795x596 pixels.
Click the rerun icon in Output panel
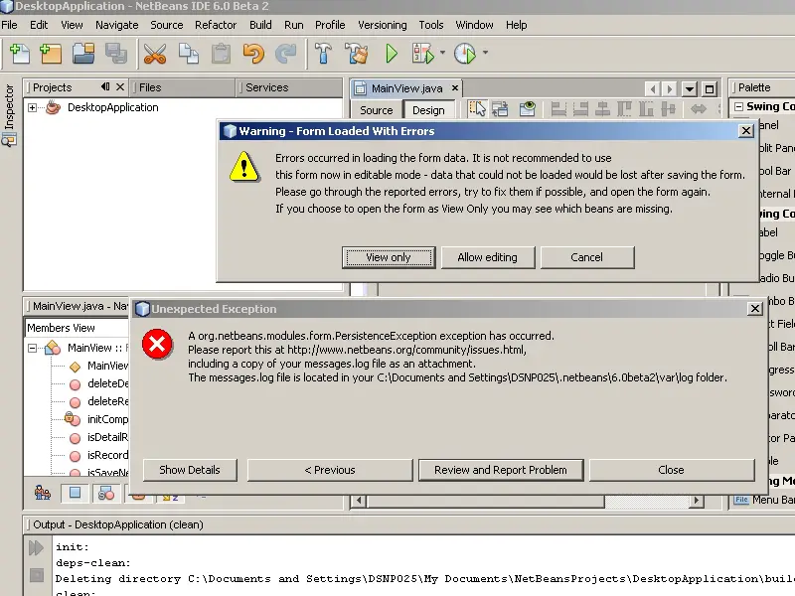(36, 548)
